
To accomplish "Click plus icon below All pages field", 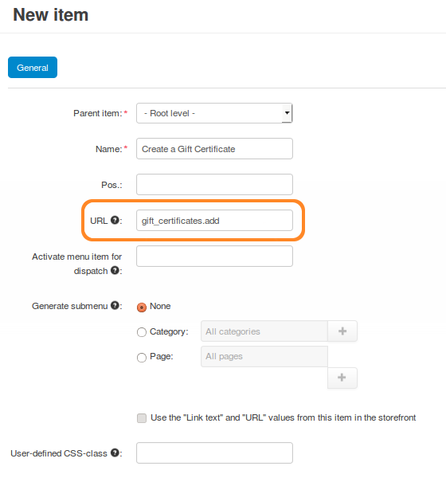I will coord(342,378).
